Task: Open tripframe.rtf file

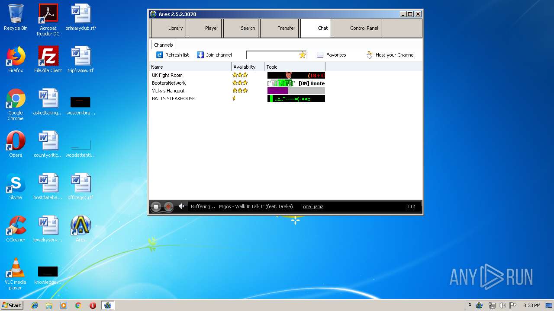Action: (x=81, y=60)
